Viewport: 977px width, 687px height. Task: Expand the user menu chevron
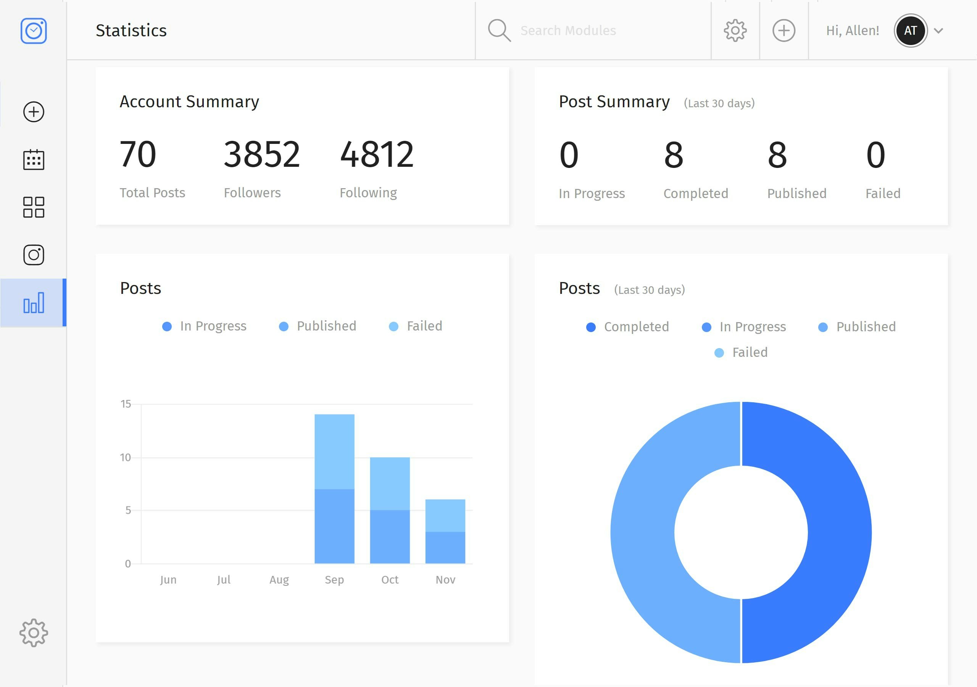point(938,31)
